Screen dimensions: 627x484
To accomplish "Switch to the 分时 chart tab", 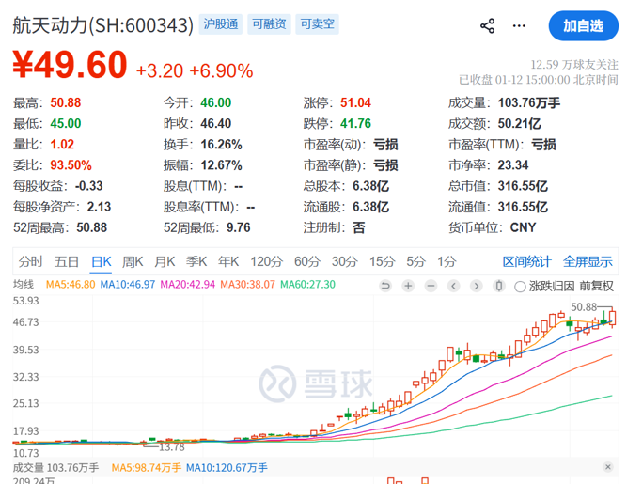I will [30, 261].
